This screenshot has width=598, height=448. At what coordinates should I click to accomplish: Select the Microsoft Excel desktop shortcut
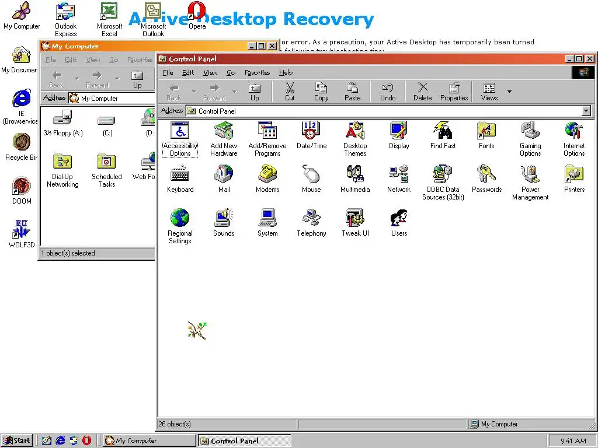click(109, 19)
